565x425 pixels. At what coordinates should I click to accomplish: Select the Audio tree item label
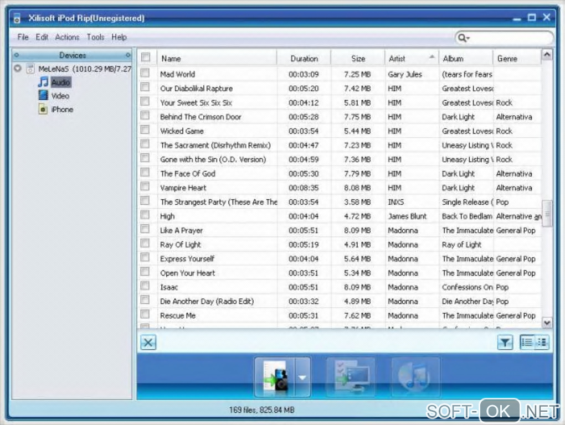60,82
